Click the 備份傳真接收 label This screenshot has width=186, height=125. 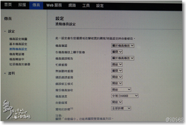point(64,90)
